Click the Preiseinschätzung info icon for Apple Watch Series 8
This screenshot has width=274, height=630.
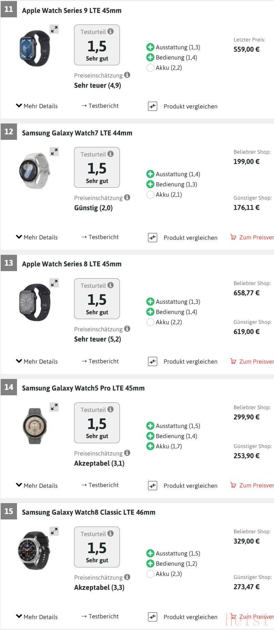pyautogui.click(x=127, y=329)
